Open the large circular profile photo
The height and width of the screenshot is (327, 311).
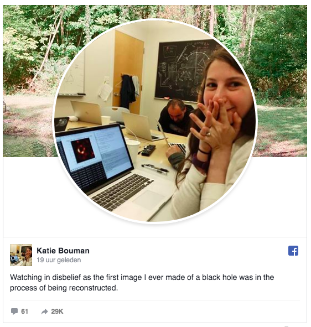point(155,121)
